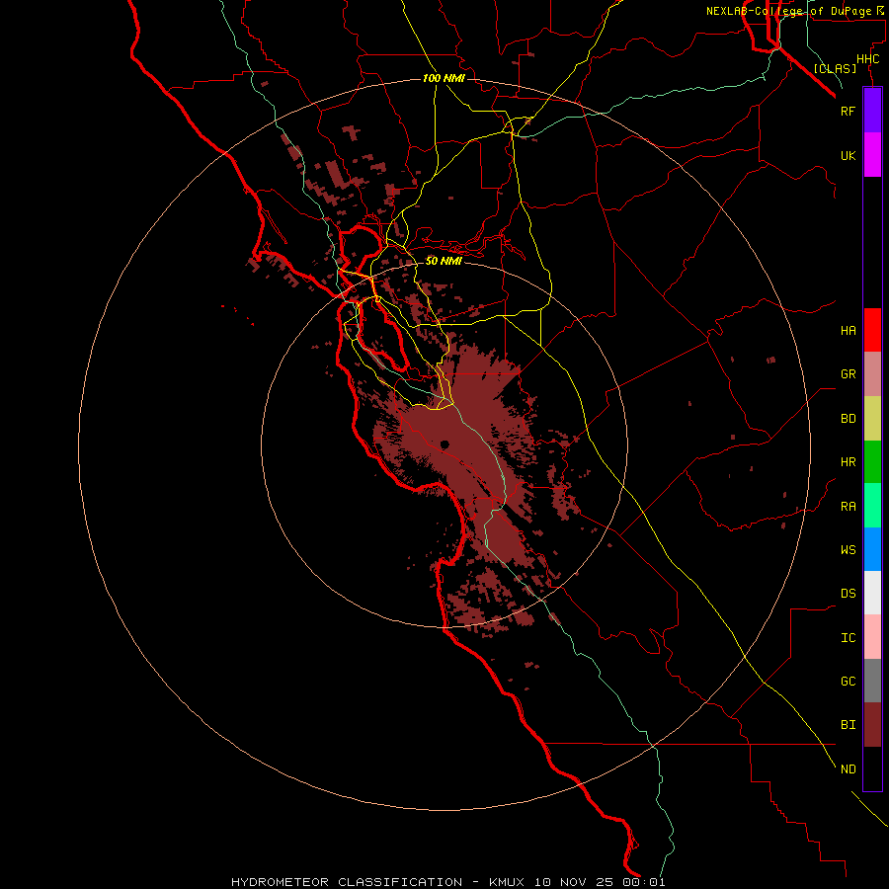The image size is (889, 889).
Task: Click the BI legend label
Action: [x=849, y=725]
